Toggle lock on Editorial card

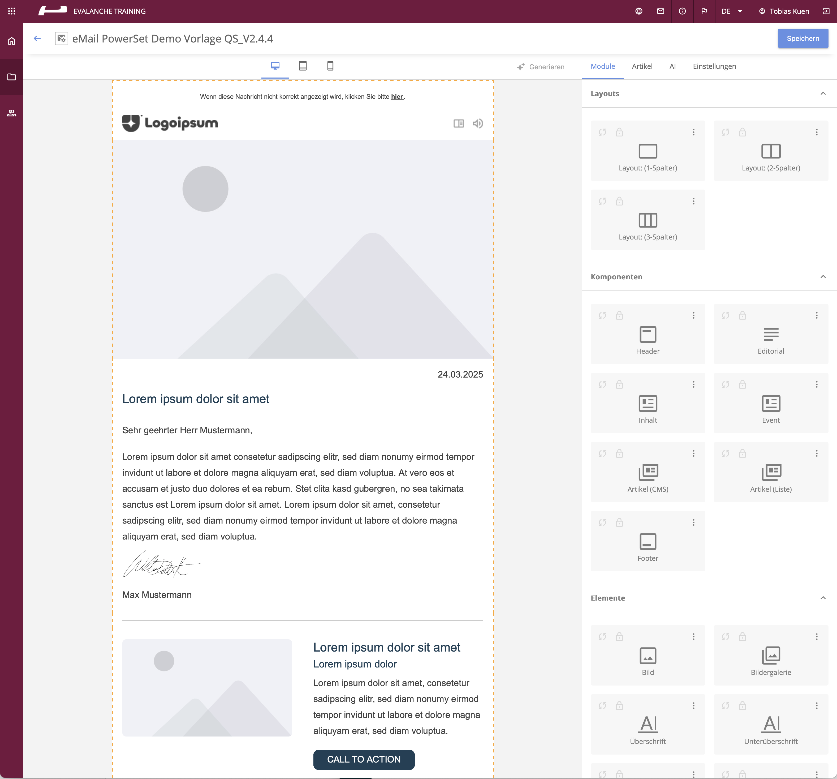[x=742, y=316]
